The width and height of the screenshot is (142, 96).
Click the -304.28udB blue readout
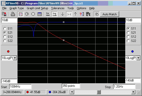tap(58, 92)
